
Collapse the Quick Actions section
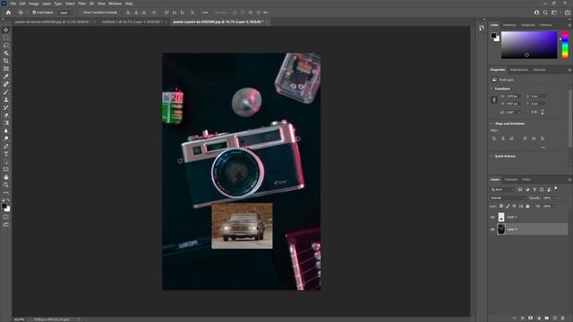[492, 157]
